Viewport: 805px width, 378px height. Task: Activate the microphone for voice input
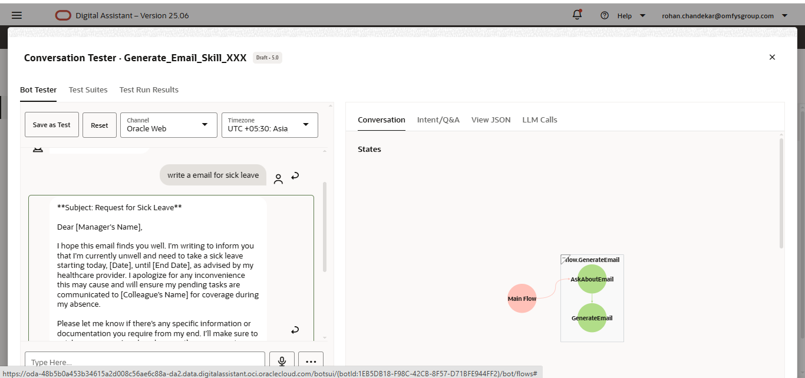pos(282,360)
